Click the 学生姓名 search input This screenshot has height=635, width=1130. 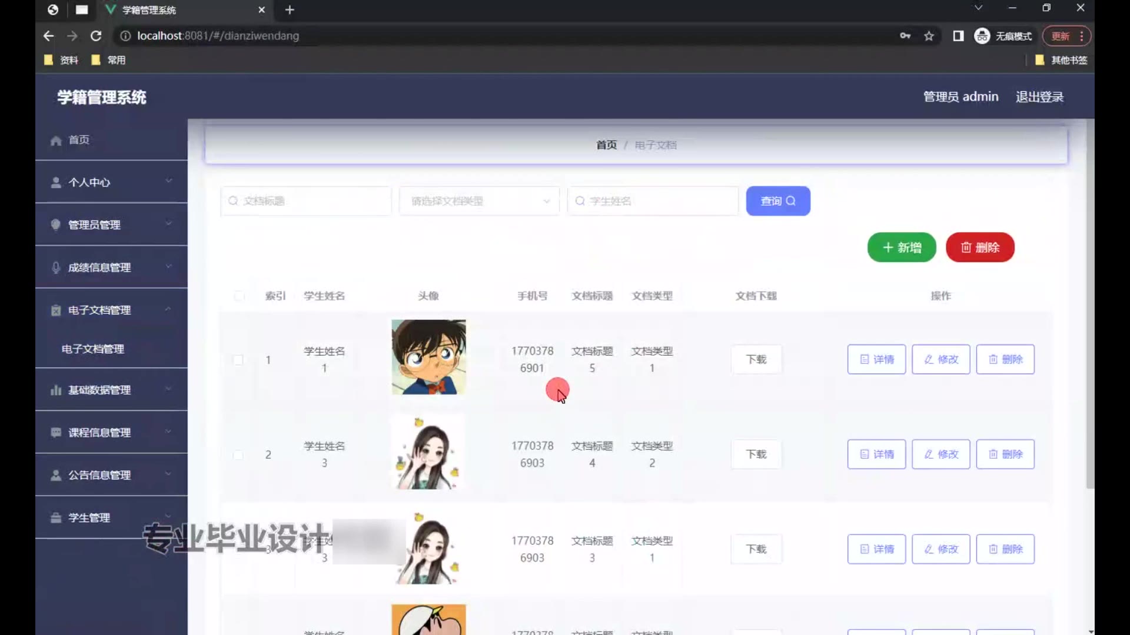653,201
